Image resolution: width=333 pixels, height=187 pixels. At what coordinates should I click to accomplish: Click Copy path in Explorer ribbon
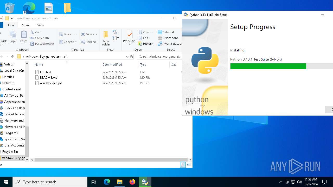pyautogui.click(x=40, y=38)
